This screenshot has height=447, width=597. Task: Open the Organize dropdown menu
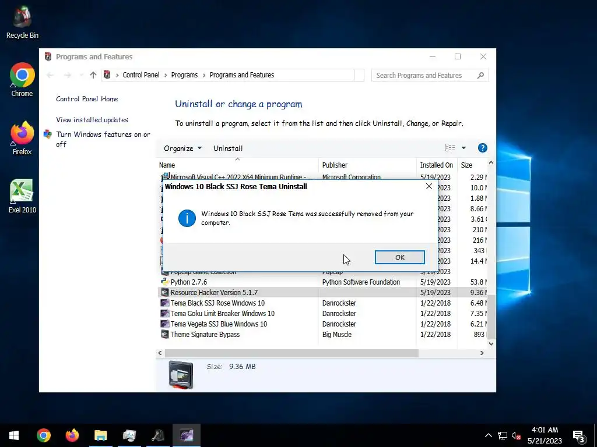182,148
